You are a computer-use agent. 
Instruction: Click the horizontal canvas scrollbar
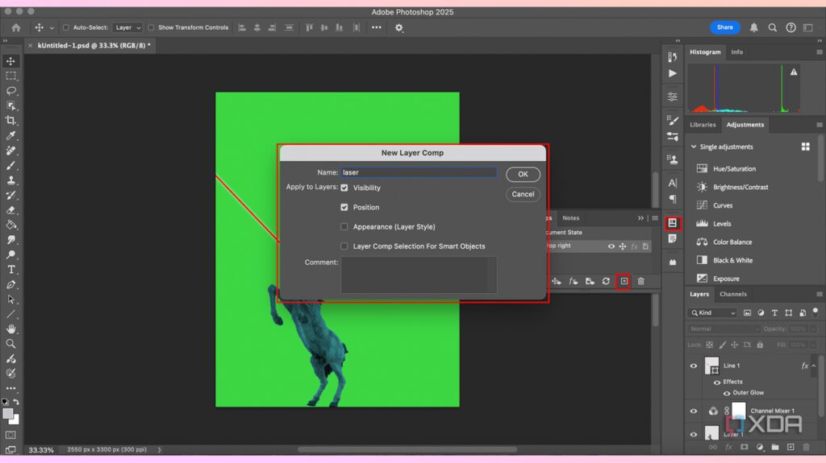pos(407,449)
